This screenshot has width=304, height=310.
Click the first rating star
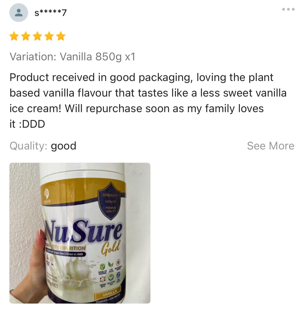14,36
